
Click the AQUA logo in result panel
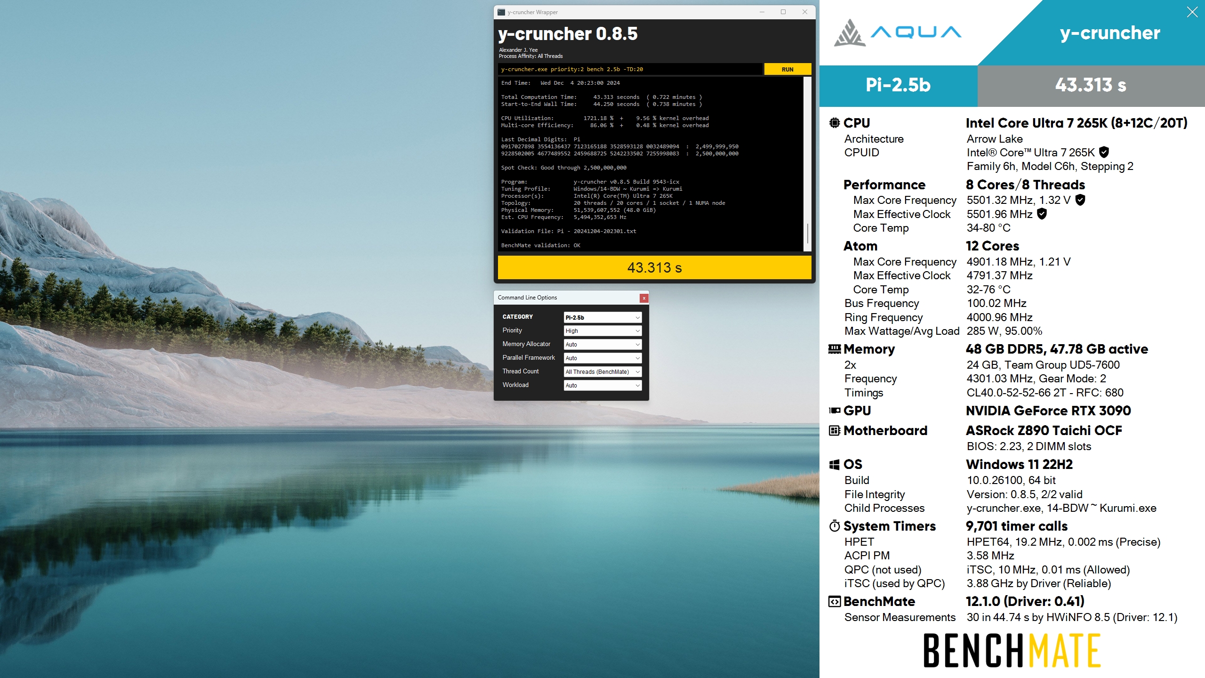coord(897,32)
